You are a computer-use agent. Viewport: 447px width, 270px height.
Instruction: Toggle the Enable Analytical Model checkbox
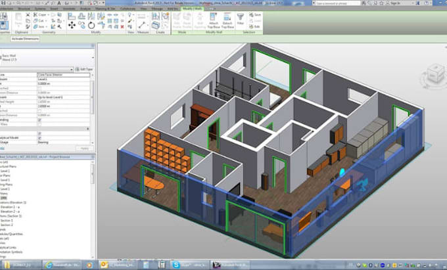click(39, 138)
